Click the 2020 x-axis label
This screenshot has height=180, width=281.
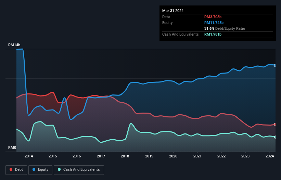pos(173,156)
